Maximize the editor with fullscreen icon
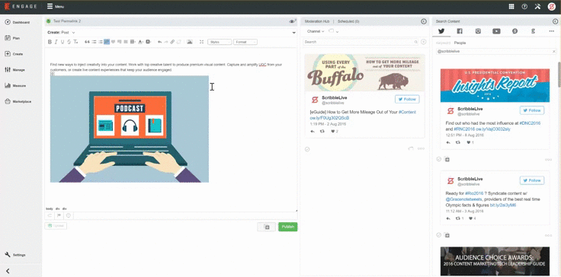 tap(201, 42)
